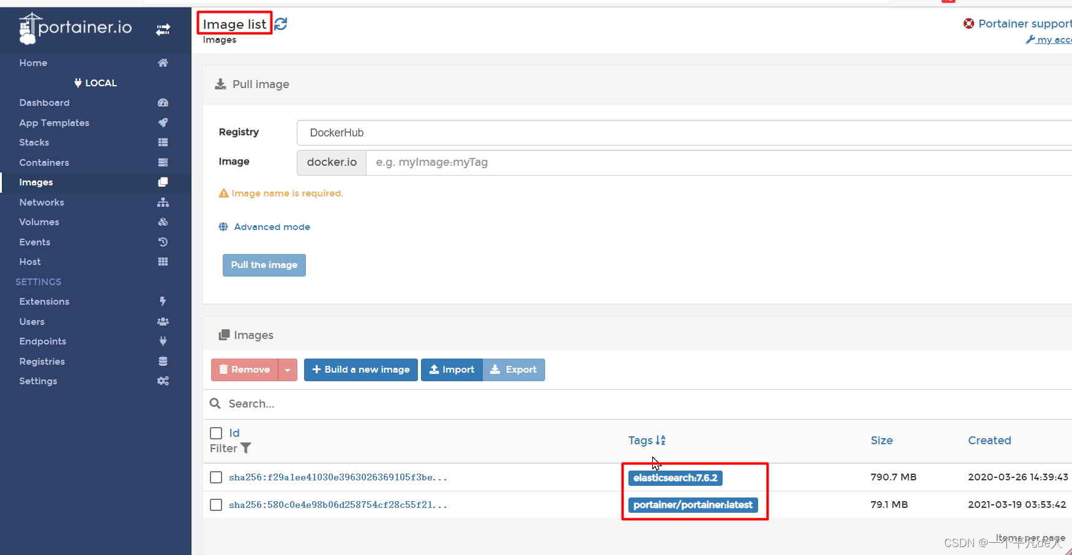Click the red Remove button
The width and height of the screenshot is (1072, 555).
point(245,370)
